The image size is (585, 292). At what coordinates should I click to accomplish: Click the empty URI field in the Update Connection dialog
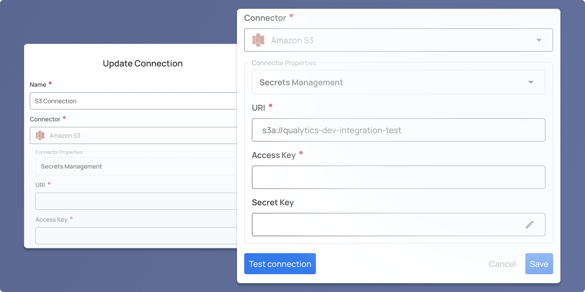(136, 201)
